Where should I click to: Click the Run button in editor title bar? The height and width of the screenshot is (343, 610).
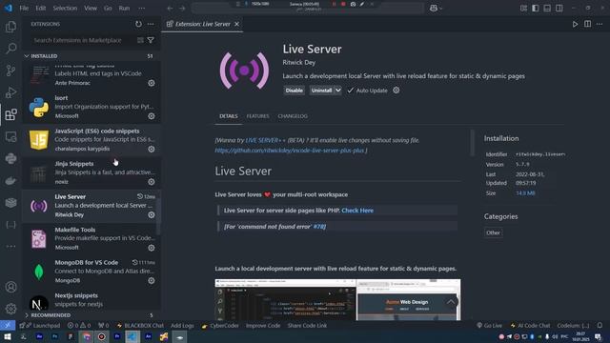(575, 24)
